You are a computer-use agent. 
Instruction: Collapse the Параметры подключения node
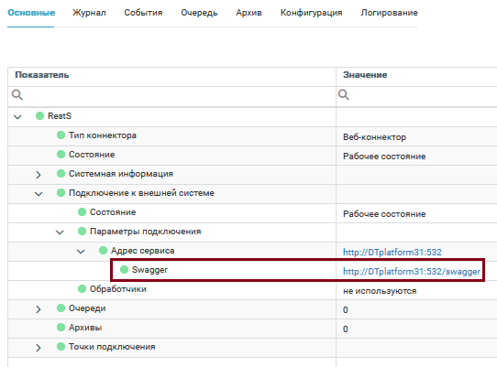[x=60, y=232]
